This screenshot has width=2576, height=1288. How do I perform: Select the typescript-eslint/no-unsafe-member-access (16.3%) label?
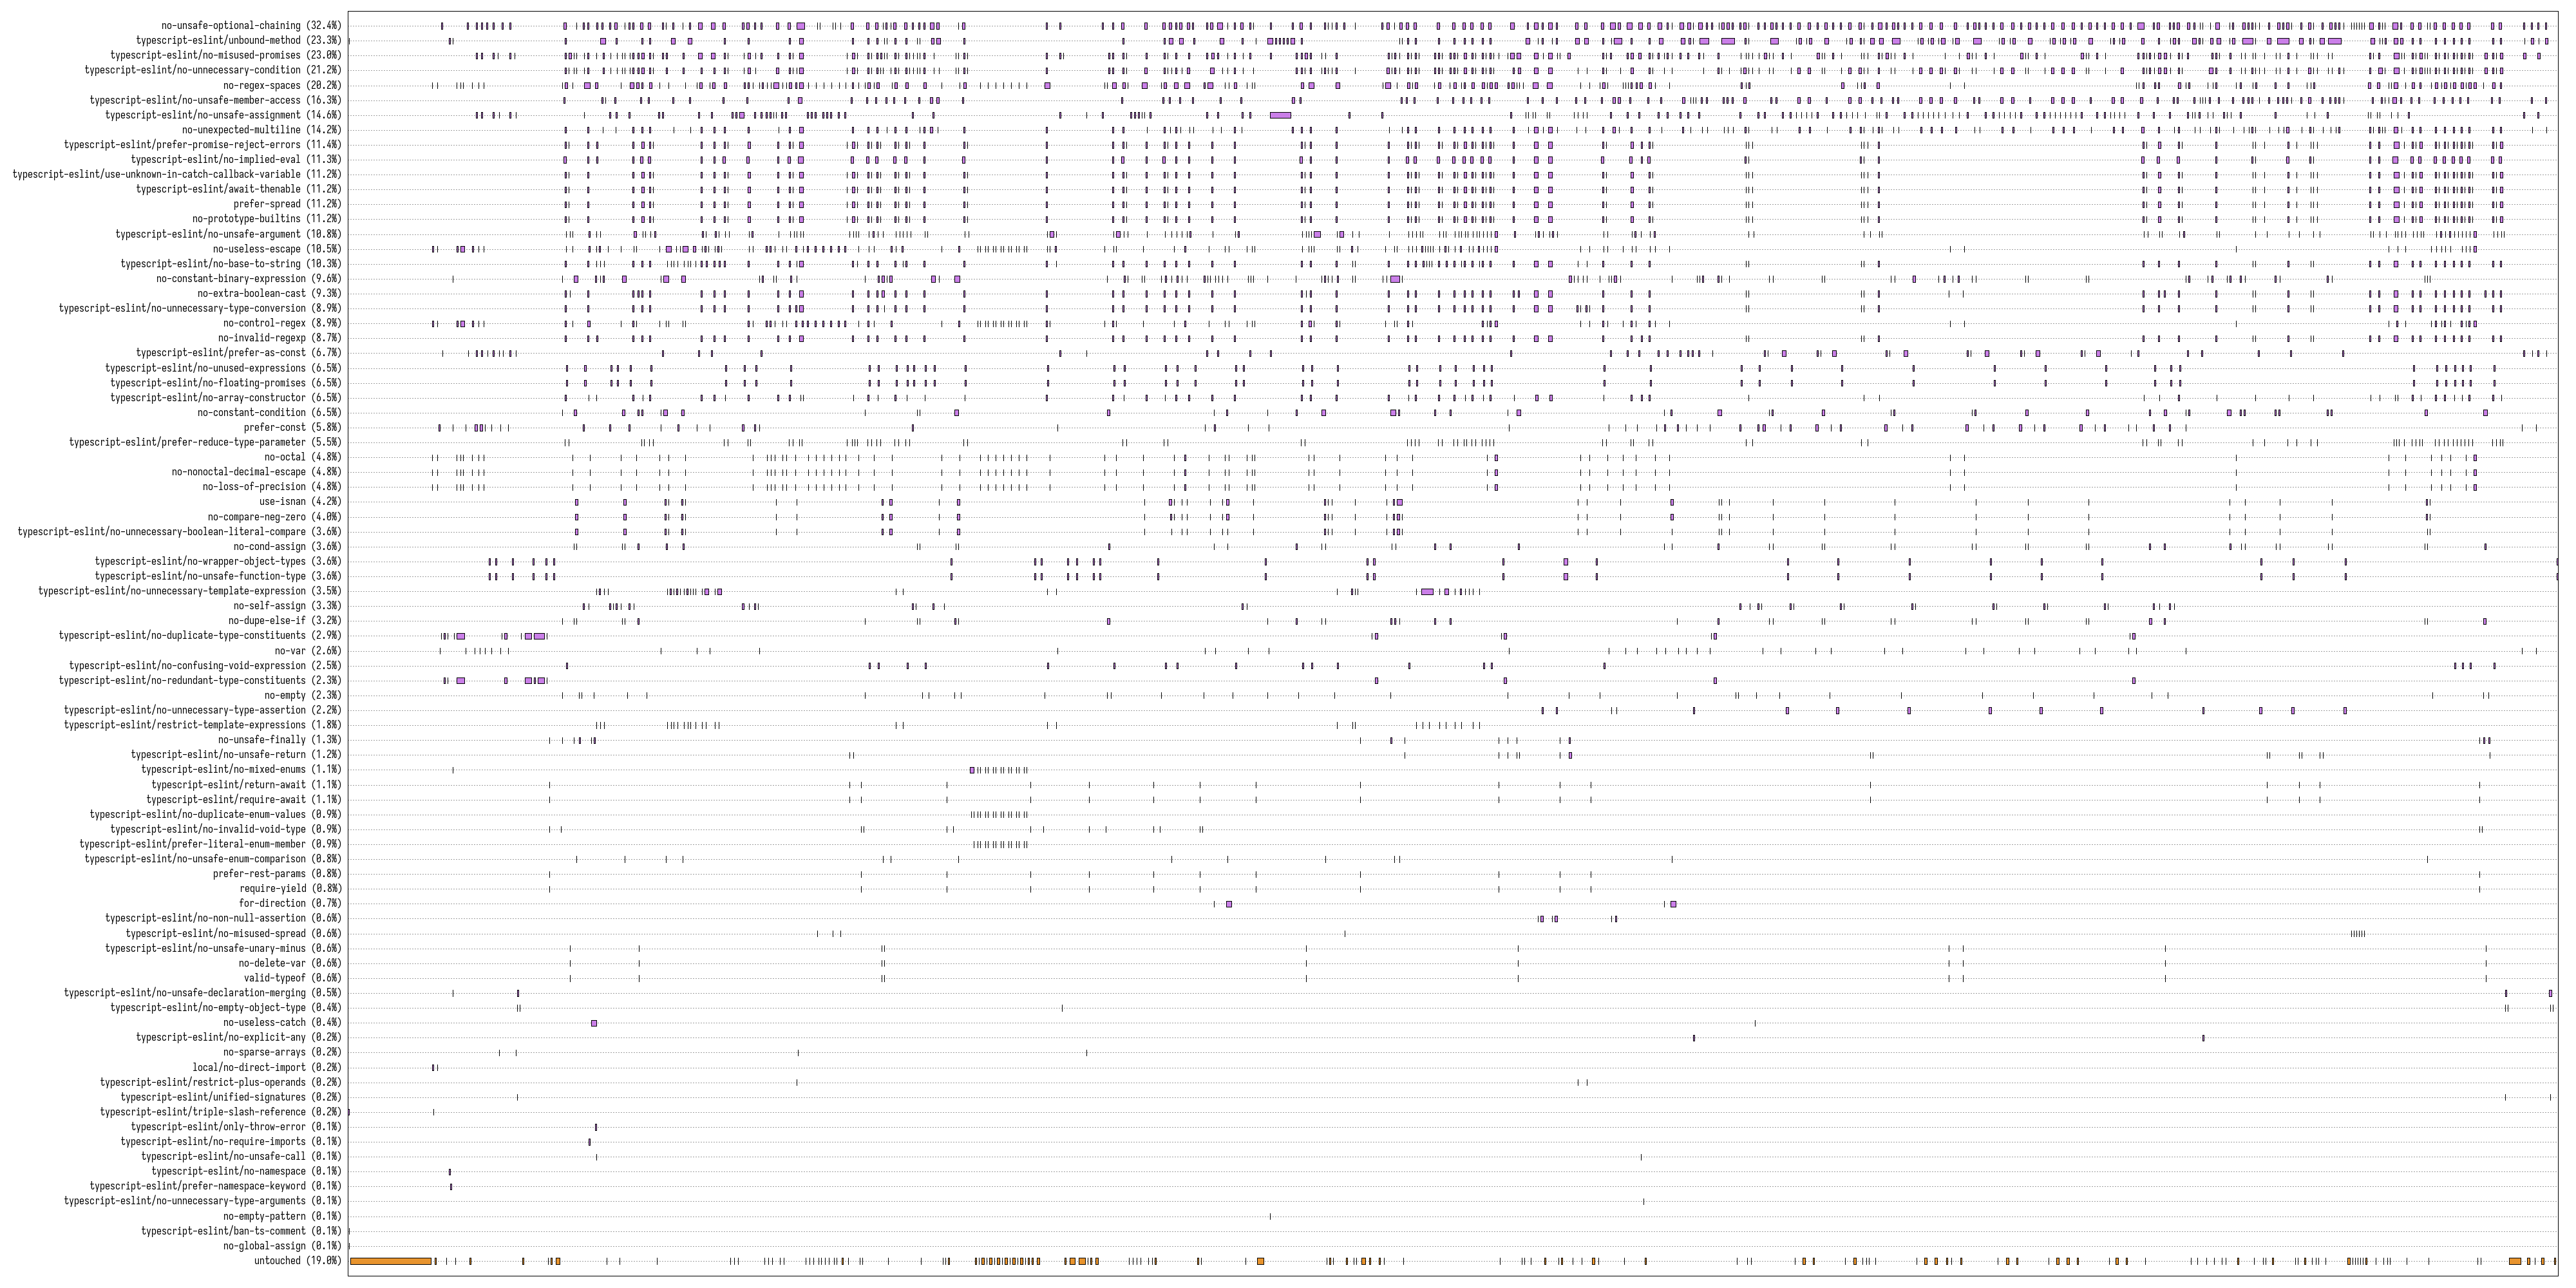pos(215,101)
